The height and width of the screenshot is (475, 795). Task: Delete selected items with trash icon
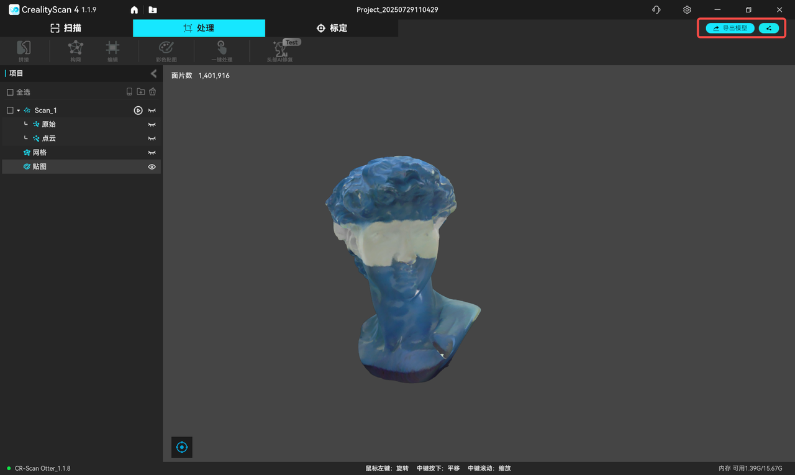tap(152, 92)
